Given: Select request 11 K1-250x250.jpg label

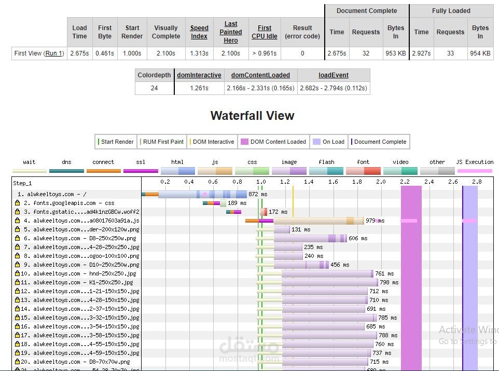Looking at the screenshot, I should click(77, 282).
